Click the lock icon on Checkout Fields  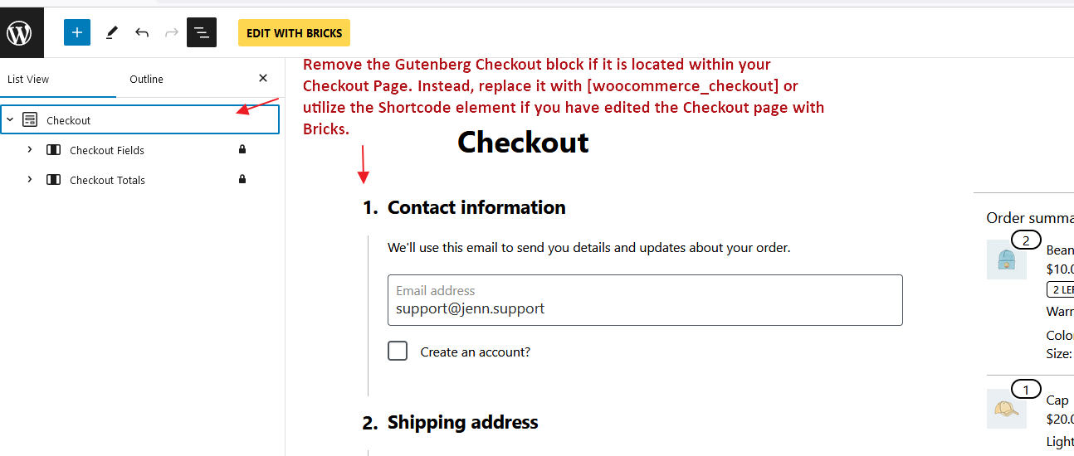pos(242,150)
